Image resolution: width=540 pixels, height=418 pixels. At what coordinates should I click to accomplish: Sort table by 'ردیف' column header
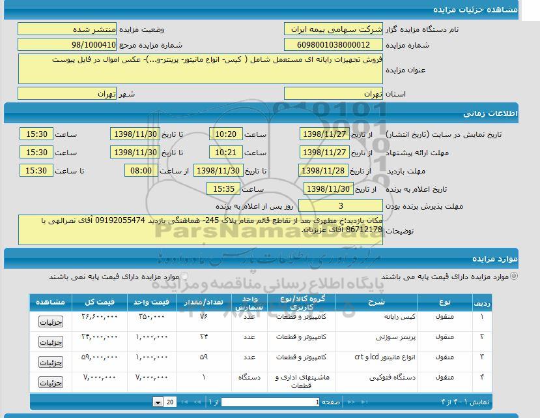(x=482, y=303)
